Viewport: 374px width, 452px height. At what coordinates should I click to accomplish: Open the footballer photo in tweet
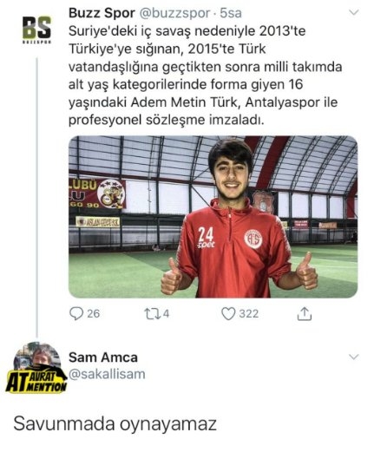point(213,217)
